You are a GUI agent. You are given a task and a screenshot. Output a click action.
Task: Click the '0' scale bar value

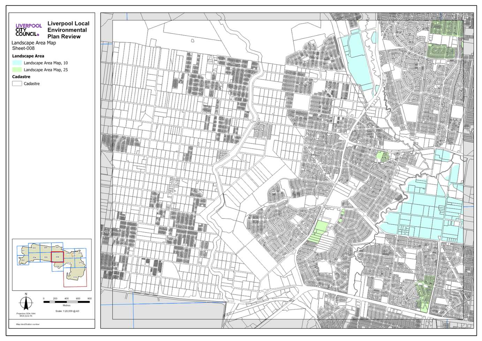(44, 299)
